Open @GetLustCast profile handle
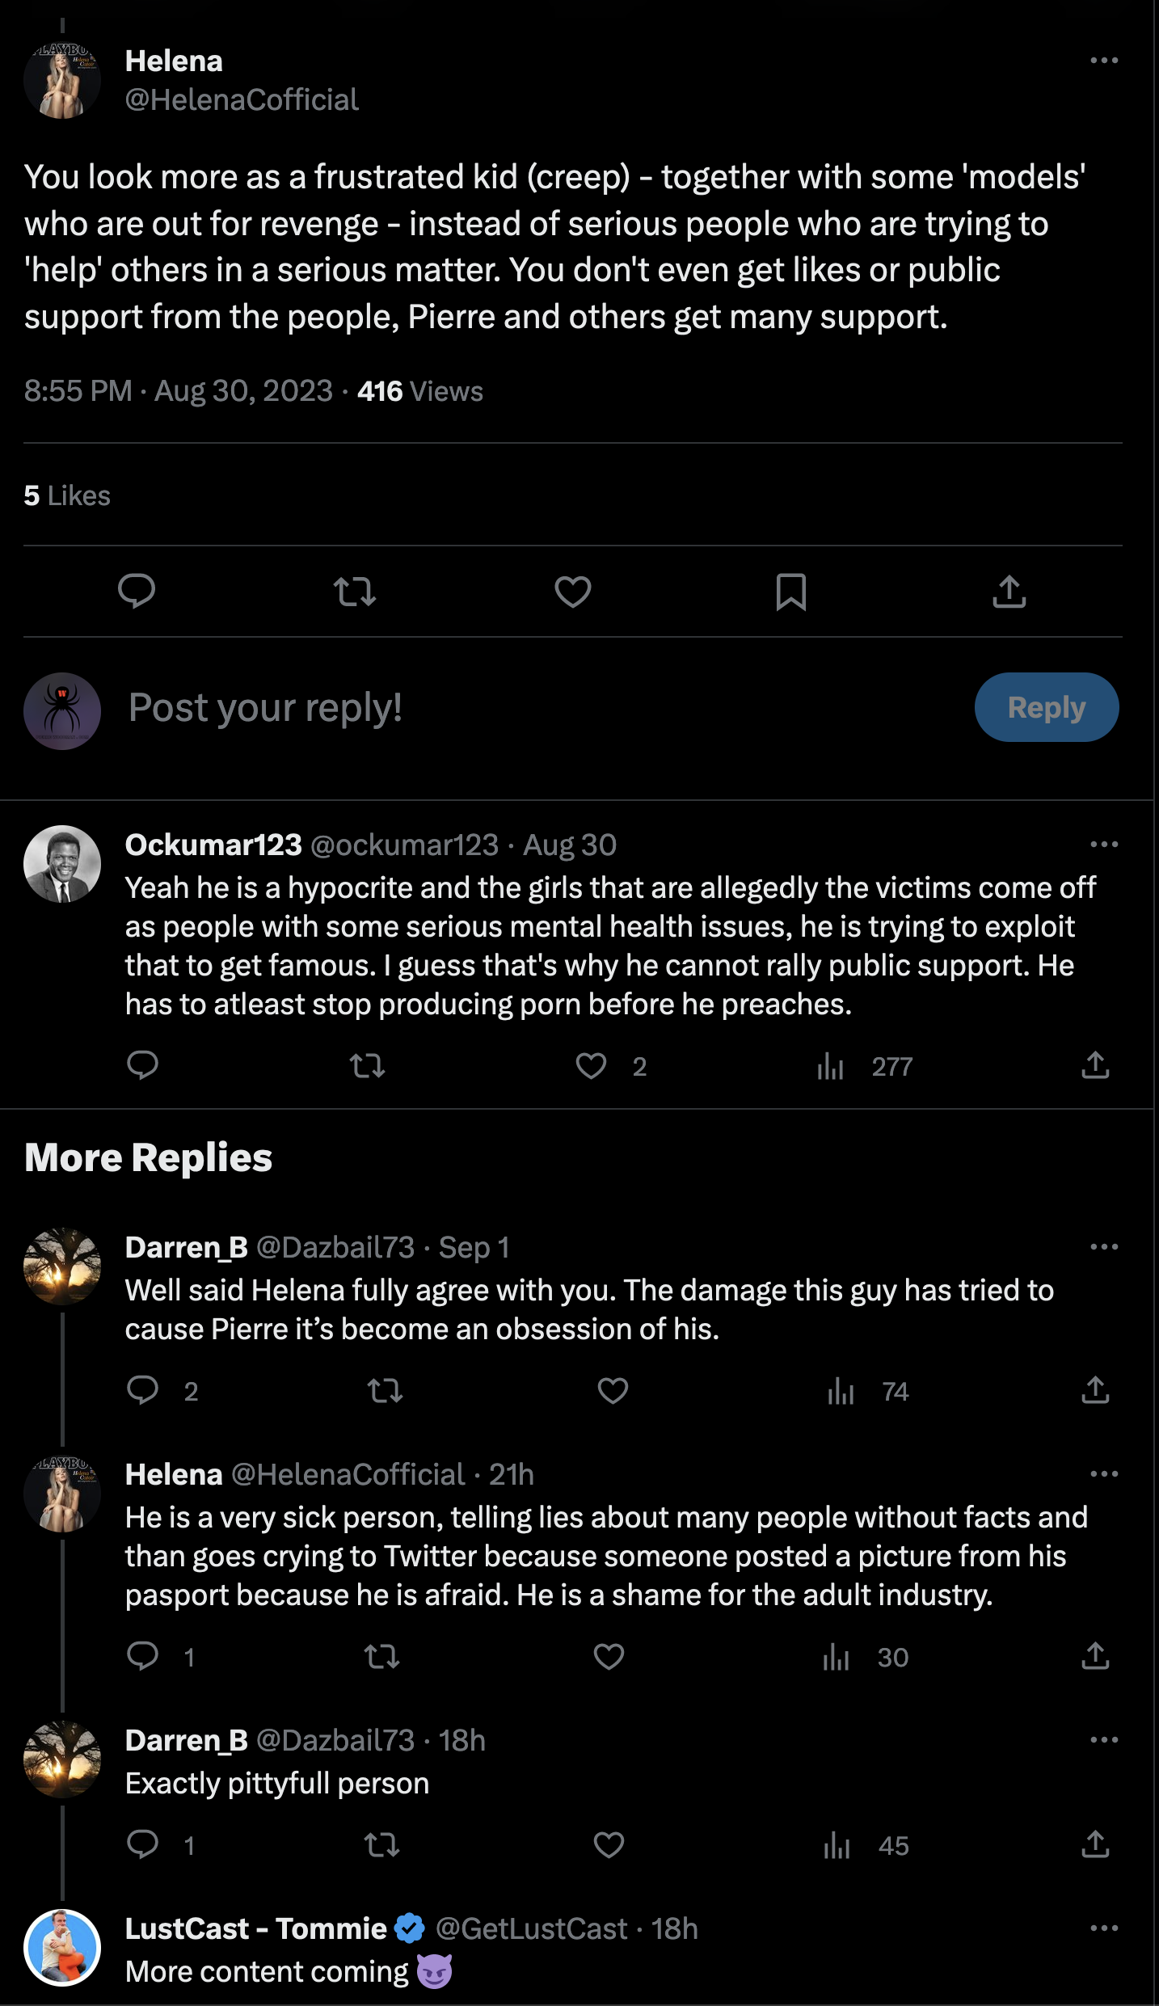This screenshot has height=2006, width=1159. coord(531,1929)
